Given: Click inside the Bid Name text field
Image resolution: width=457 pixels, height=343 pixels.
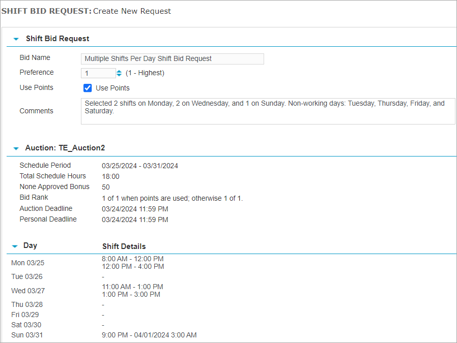Looking at the screenshot, I should [x=172, y=59].
